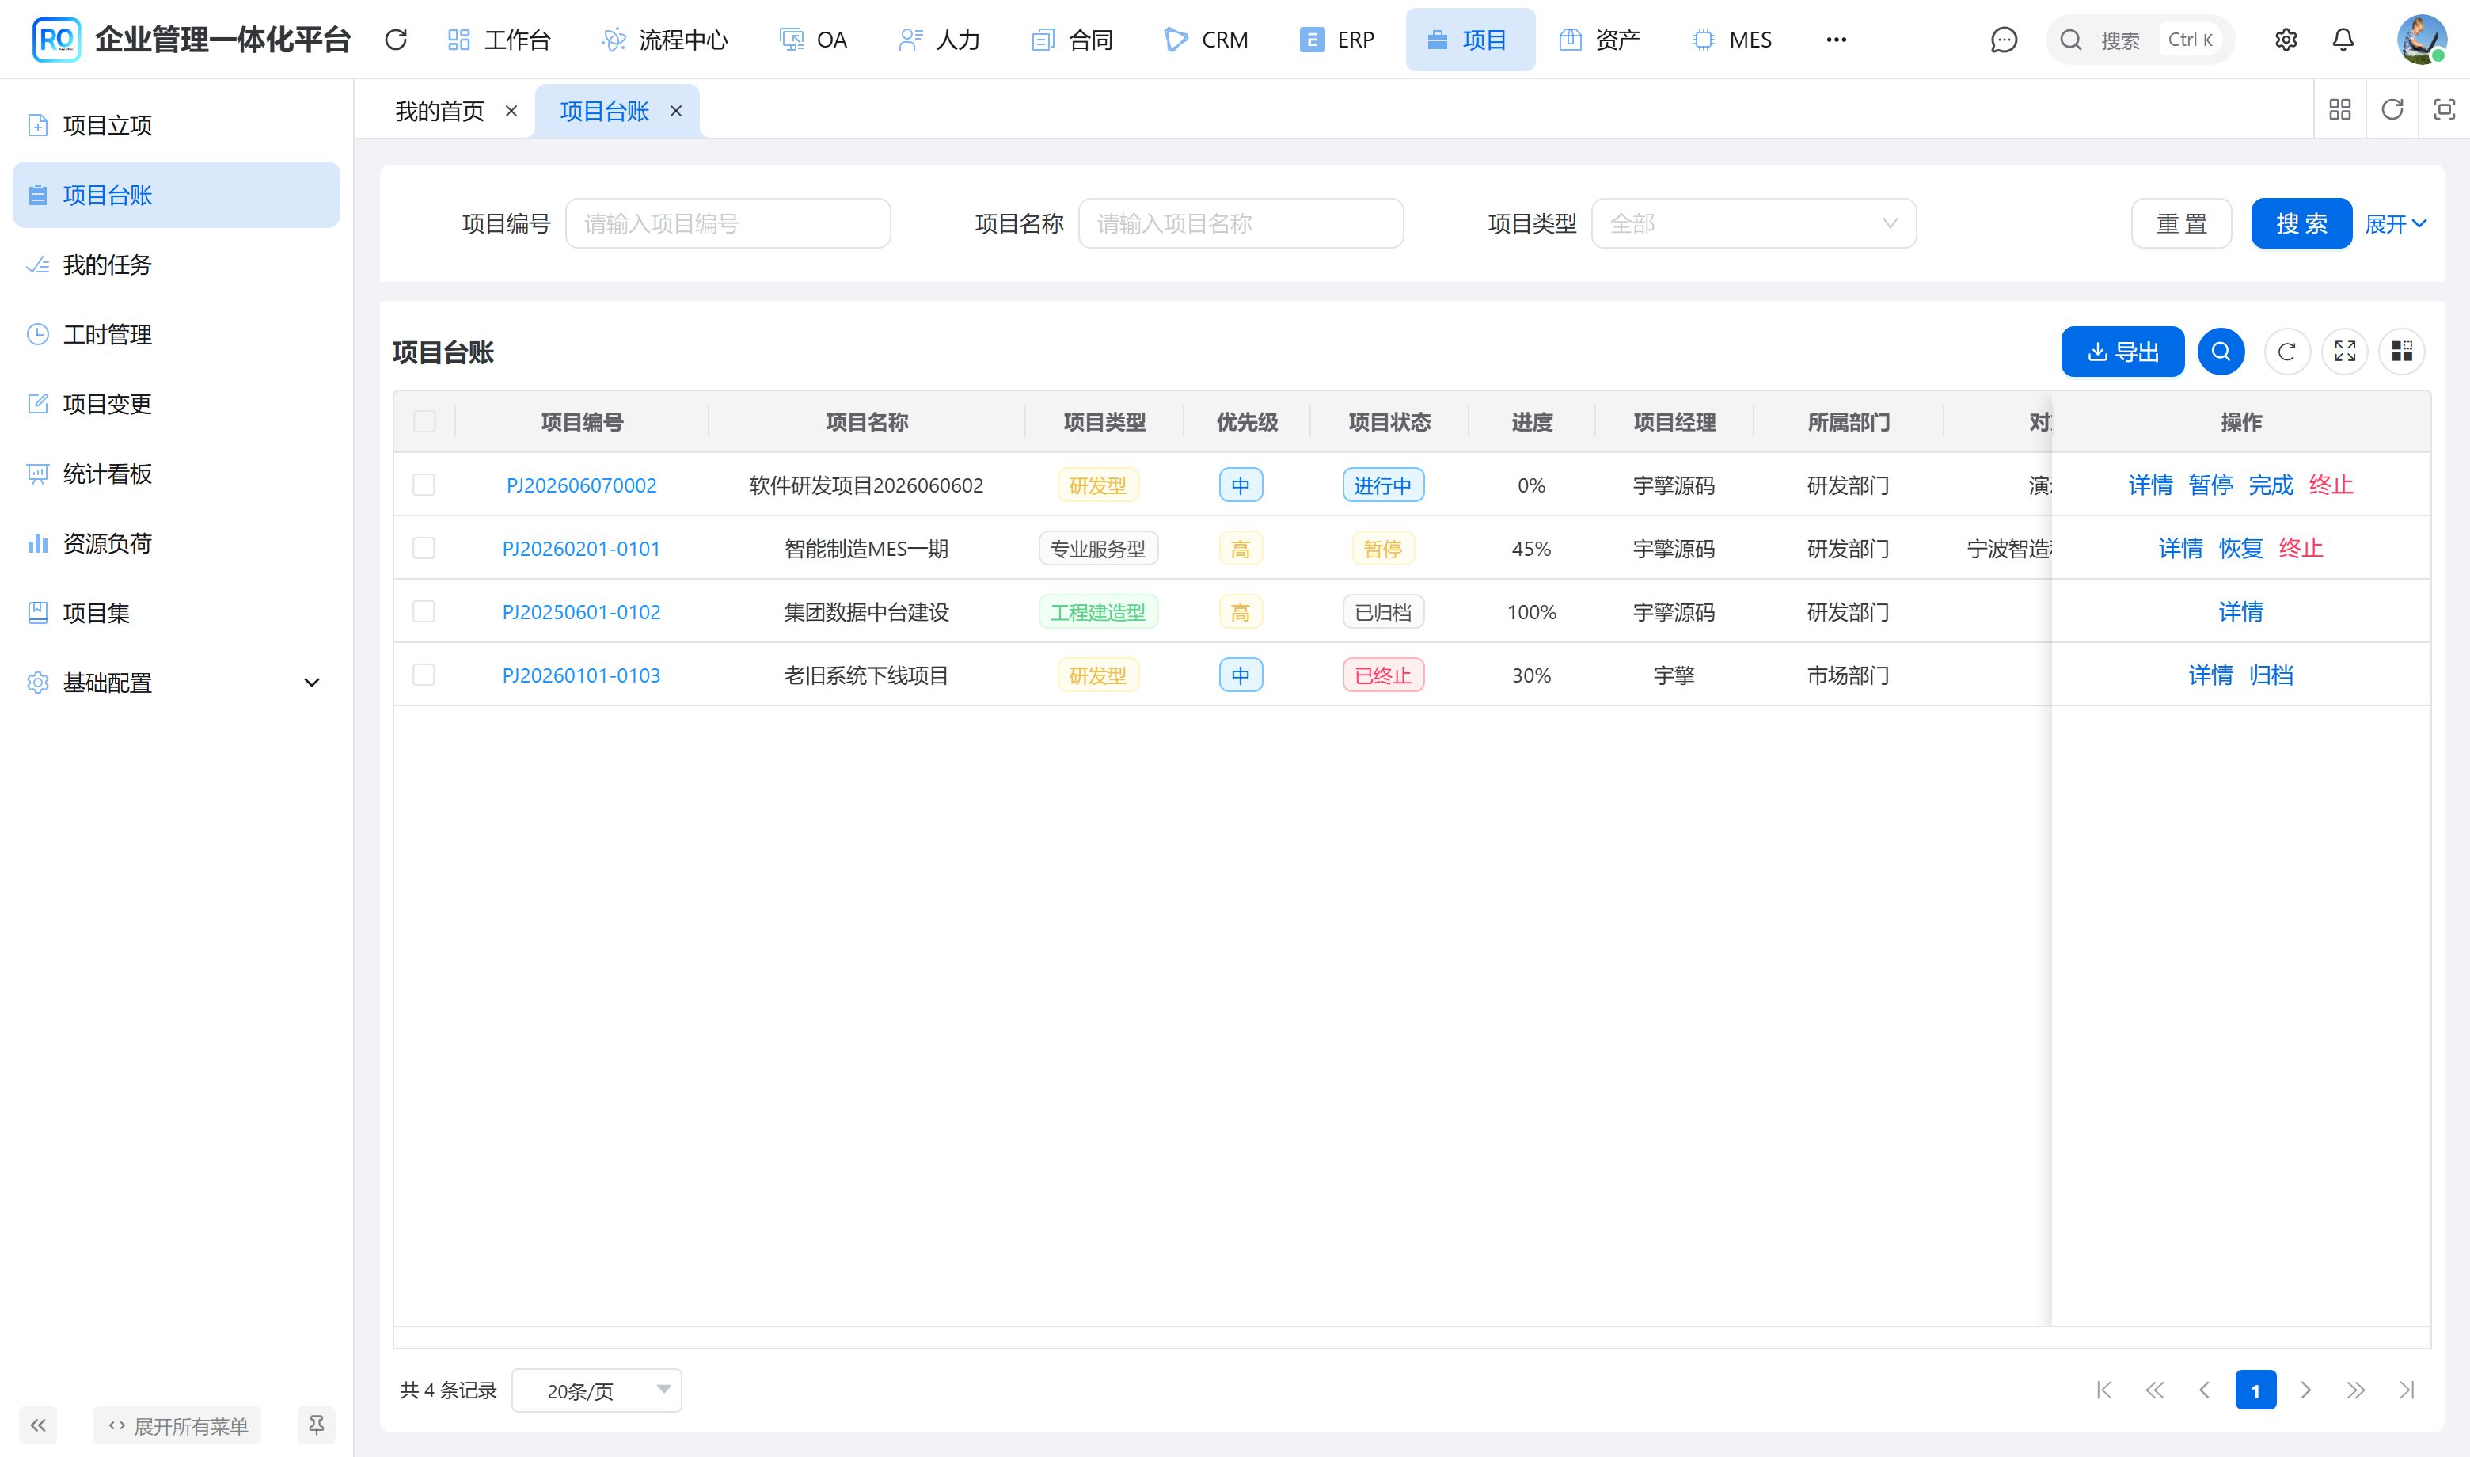The width and height of the screenshot is (2470, 1457).
Task: Click the tab bar fullscreen content icon
Action: coord(2444,109)
